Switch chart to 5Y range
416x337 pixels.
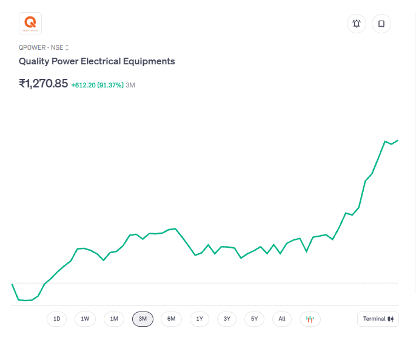(x=255, y=319)
